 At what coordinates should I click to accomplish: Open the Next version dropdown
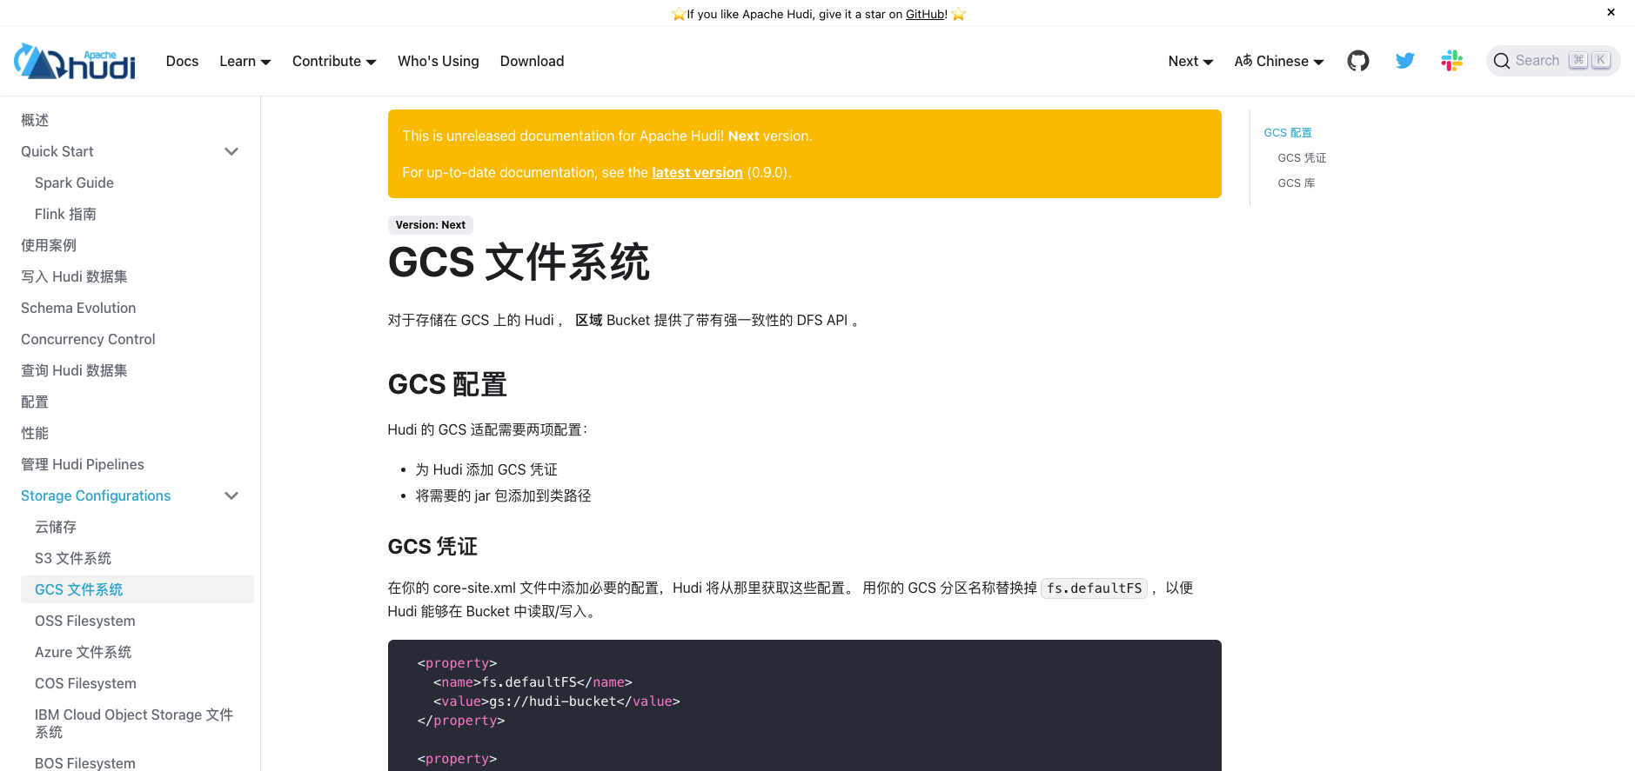tap(1190, 61)
